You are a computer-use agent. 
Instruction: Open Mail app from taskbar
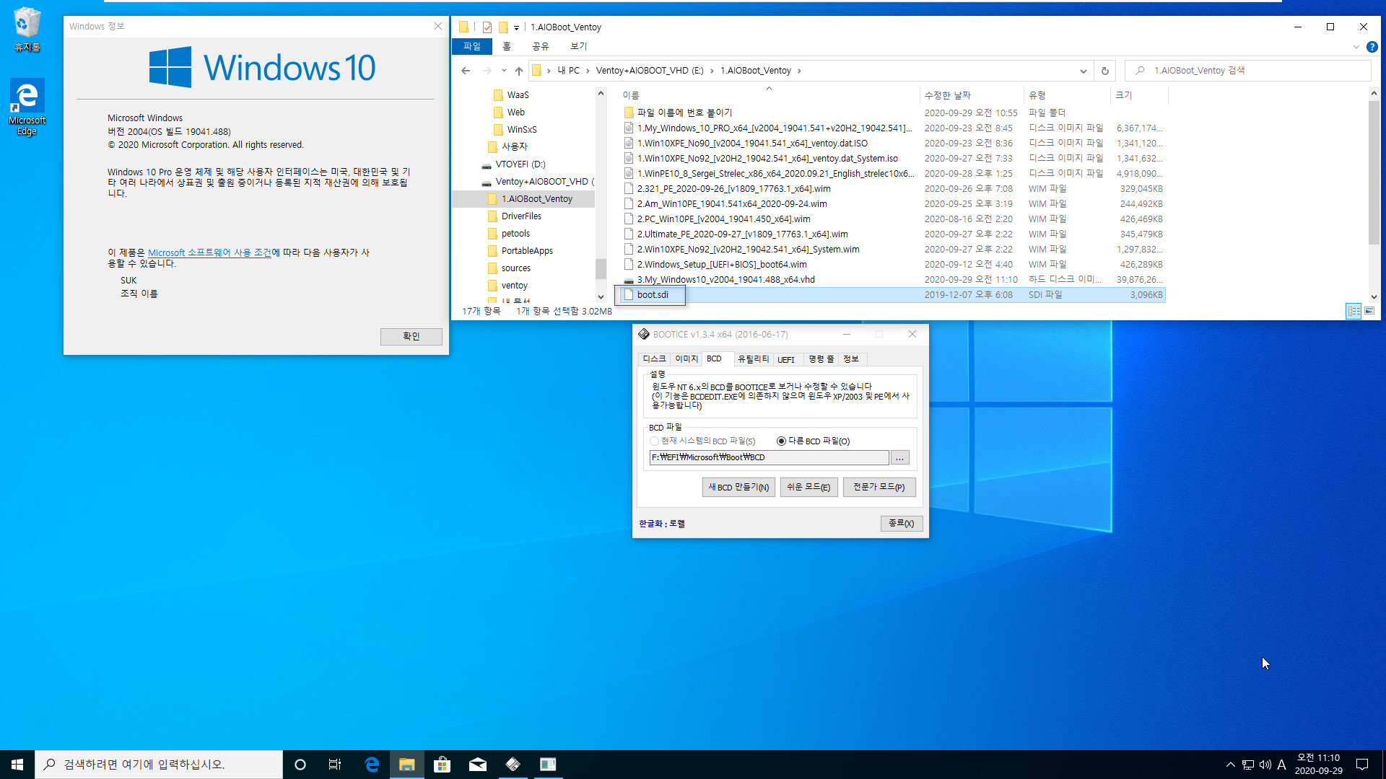[477, 765]
